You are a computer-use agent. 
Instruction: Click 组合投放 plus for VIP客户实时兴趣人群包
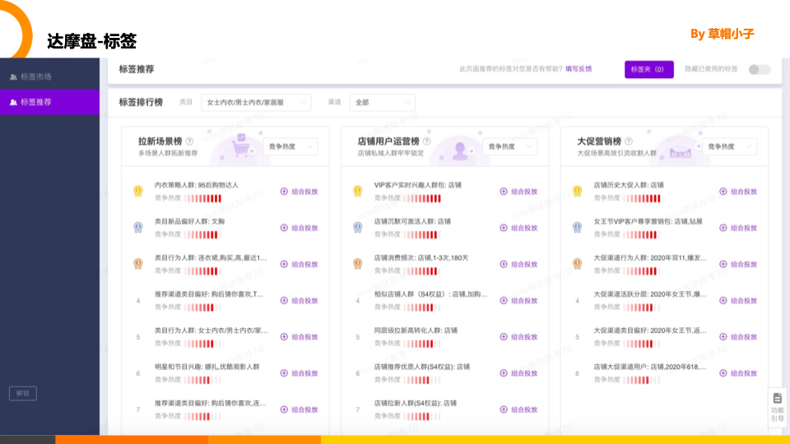504,192
